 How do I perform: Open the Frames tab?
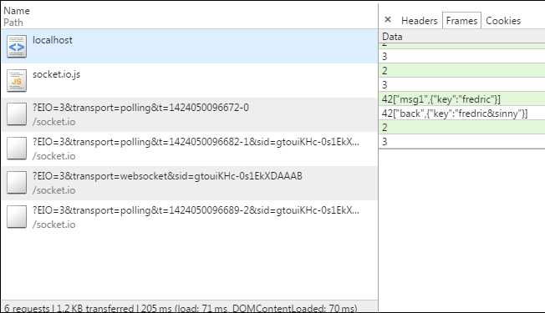click(461, 21)
